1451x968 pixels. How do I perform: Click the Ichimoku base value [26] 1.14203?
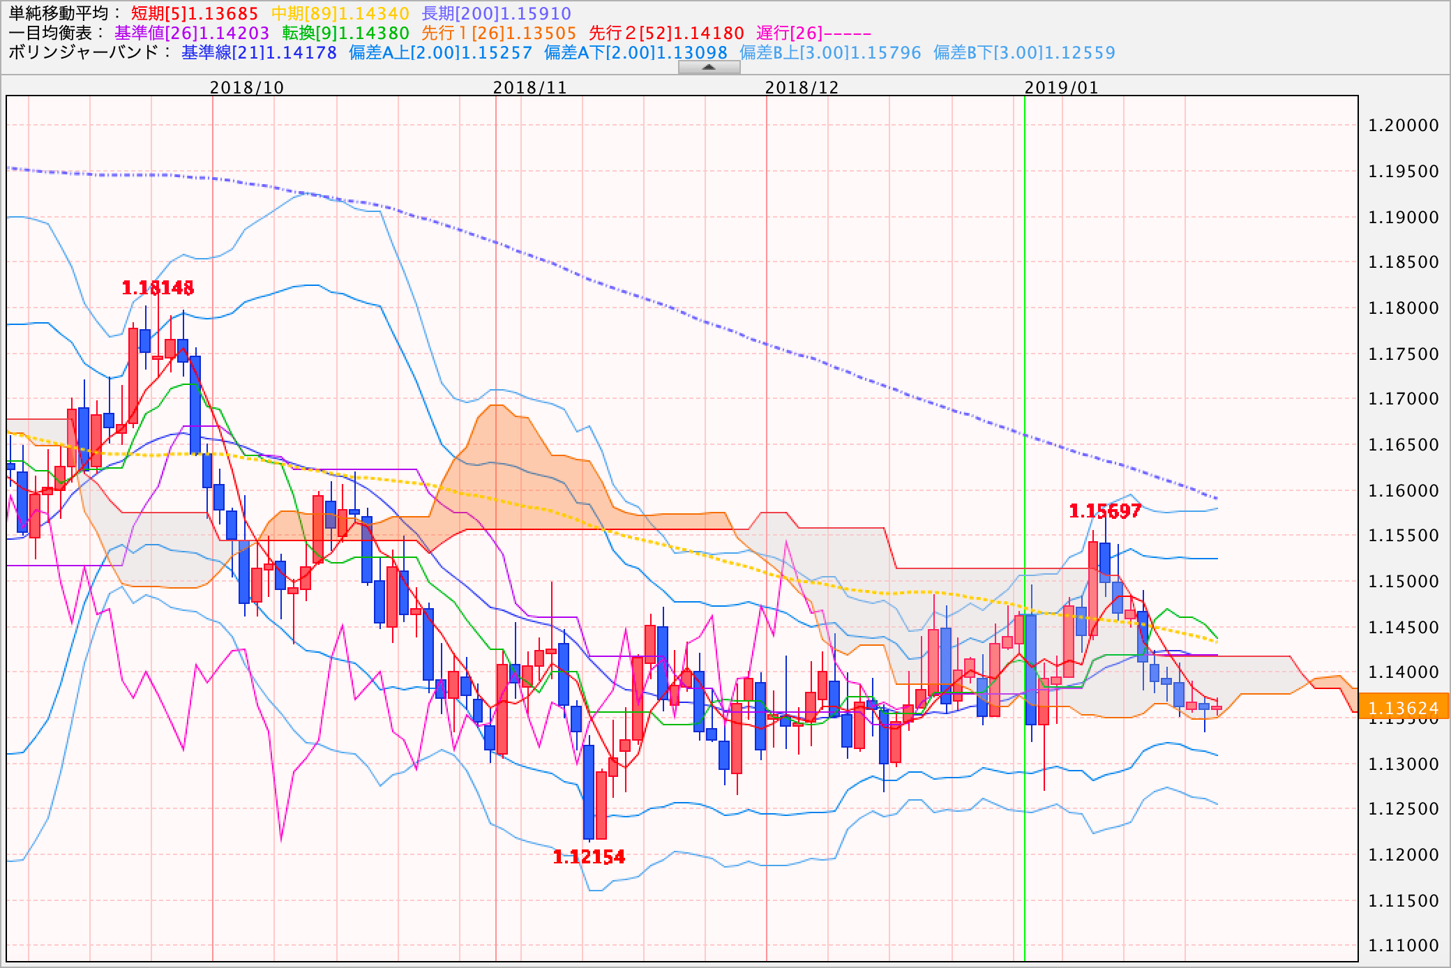[x=192, y=33]
